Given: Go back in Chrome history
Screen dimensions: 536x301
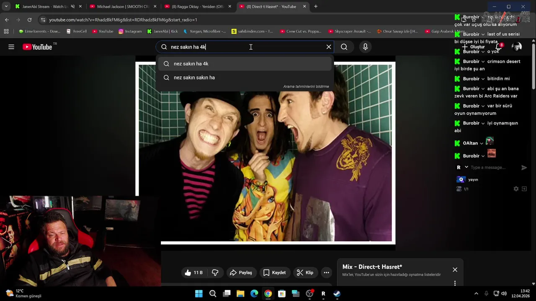Looking at the screenshot, I should click(x=7, y=20).
